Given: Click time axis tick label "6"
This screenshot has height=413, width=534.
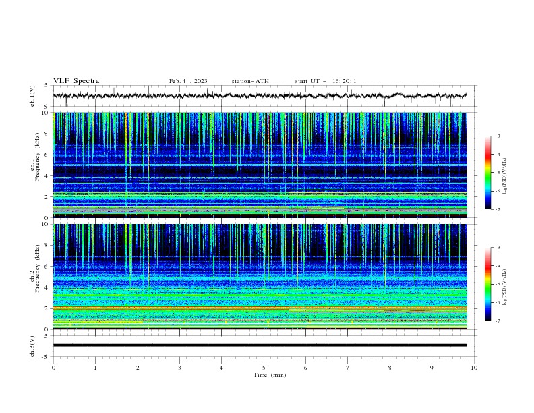Looking at the screenshot, I should point(305,368).
